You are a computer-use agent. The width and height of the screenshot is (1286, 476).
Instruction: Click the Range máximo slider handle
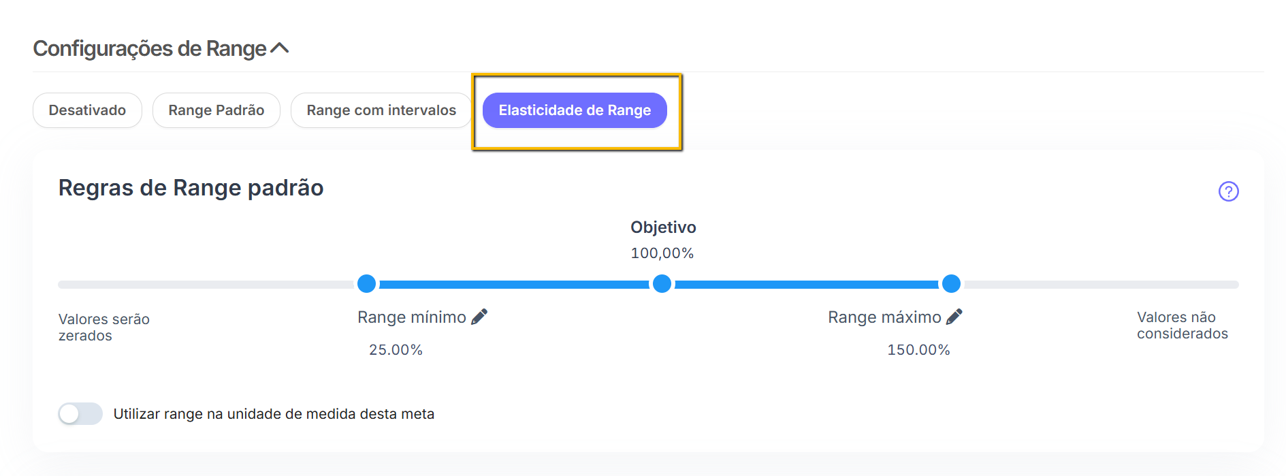951,283
